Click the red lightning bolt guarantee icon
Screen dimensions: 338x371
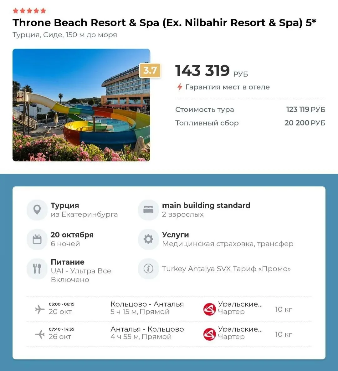tap(180, 87)
